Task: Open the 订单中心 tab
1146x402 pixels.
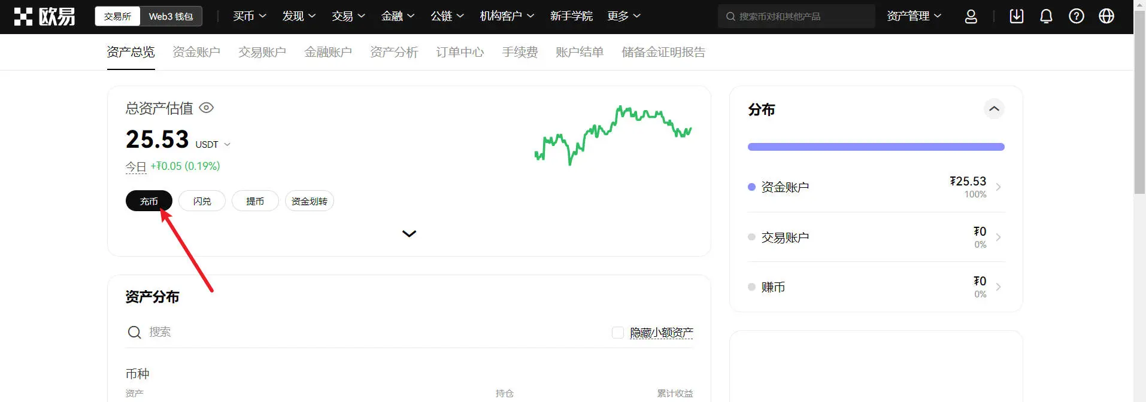Action: pos(460,52)
